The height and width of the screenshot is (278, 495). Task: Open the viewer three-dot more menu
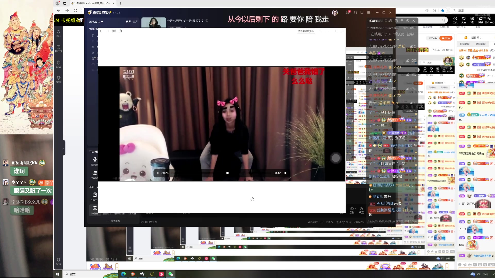[320, 31]
